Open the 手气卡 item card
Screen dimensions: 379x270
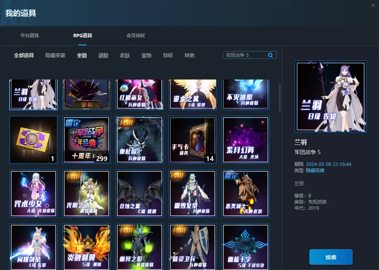[193, 140]
